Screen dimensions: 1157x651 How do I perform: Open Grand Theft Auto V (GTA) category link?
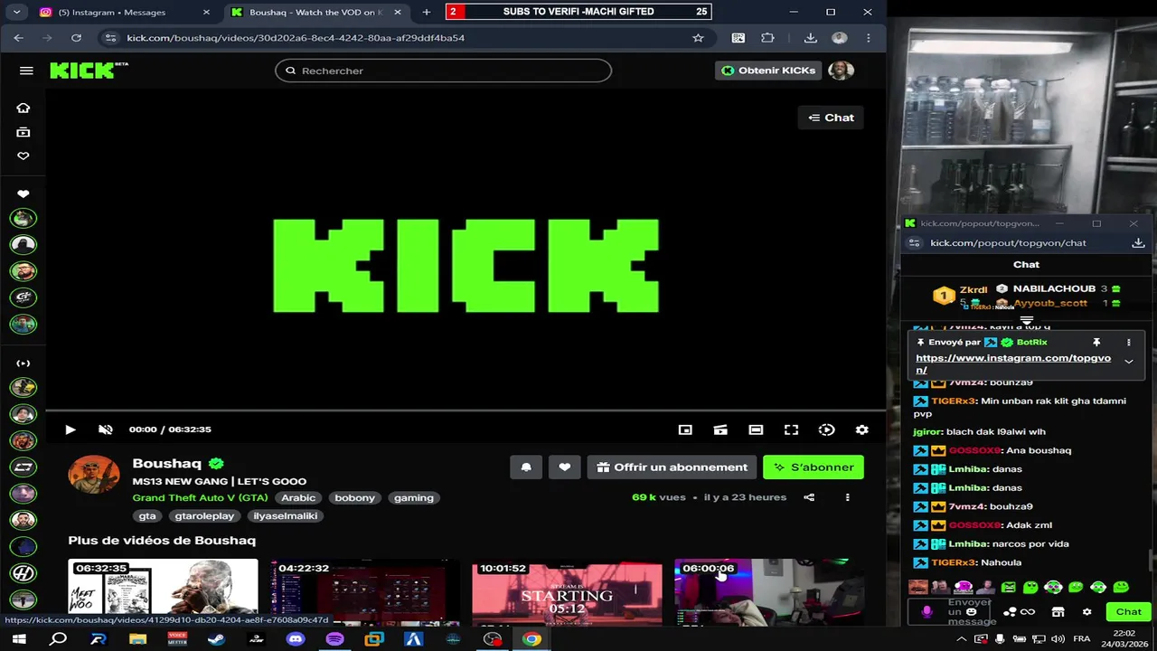(x=200, y=498)
